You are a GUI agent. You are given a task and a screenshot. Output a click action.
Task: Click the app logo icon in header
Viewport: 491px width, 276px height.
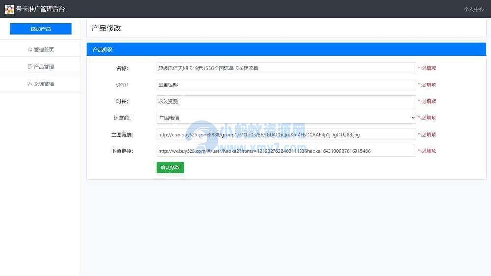tap(9, 9)
